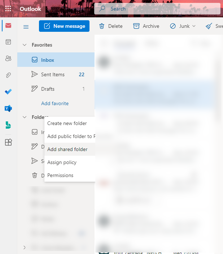
Task: Open the Mail app in the sidebar
Action: click(x=8, y=26)
